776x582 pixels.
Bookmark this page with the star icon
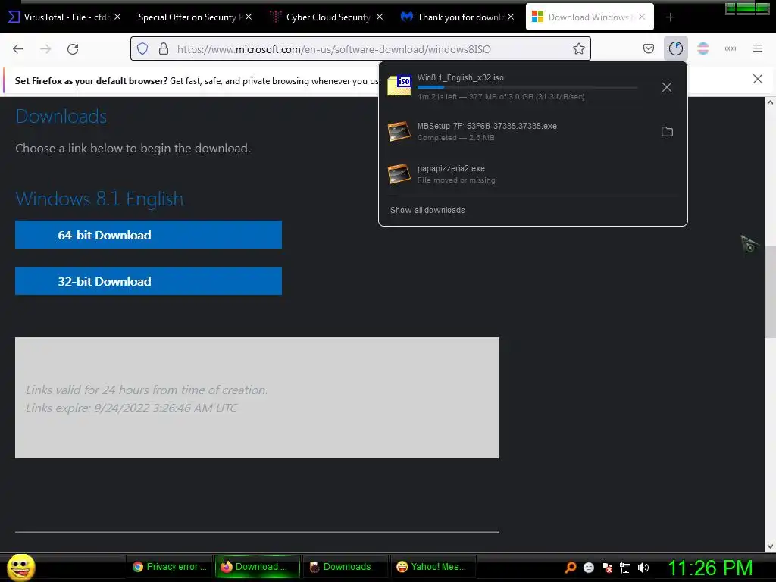(578, 48)
